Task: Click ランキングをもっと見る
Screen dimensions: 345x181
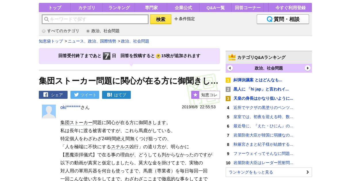Action: [269, 172]
